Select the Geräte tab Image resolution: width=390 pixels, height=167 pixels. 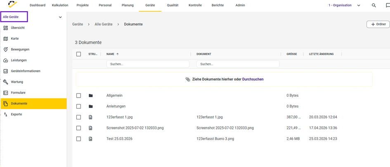click(x=150, y=5)
